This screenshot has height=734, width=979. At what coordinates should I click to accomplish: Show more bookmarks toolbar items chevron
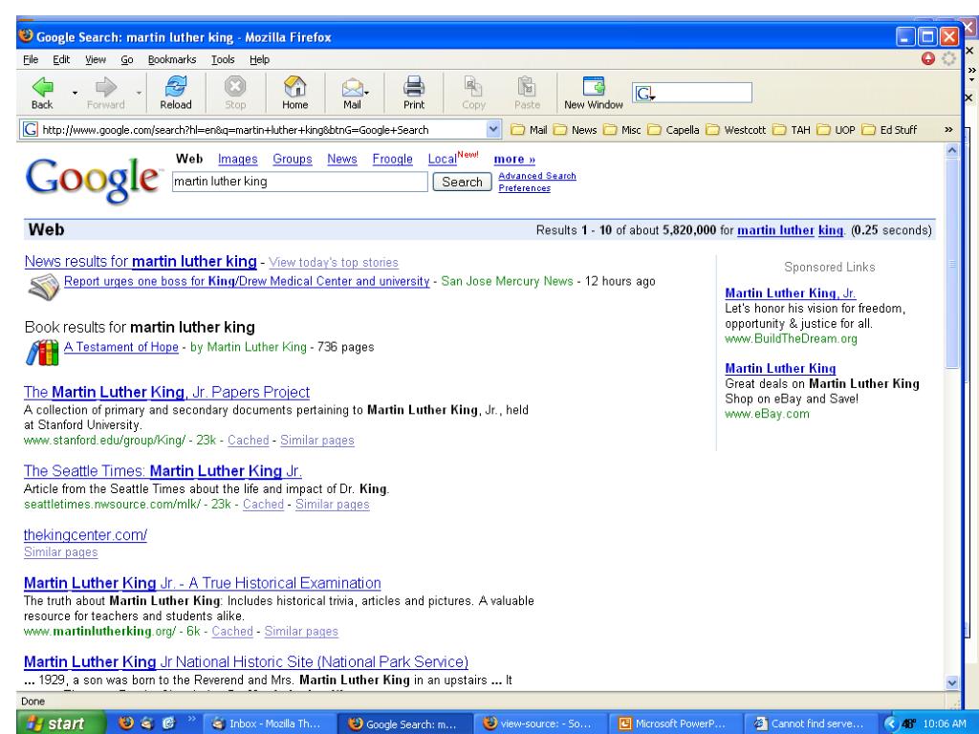(948, 130)
